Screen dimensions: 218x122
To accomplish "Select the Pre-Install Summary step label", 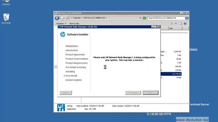I will (x=76, y=67).
